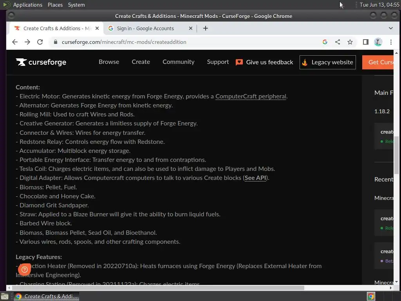This screenshot has height=301, width=401.
Task: Toggle the Chrome side panel icon
Action: [x=366, y=42]
